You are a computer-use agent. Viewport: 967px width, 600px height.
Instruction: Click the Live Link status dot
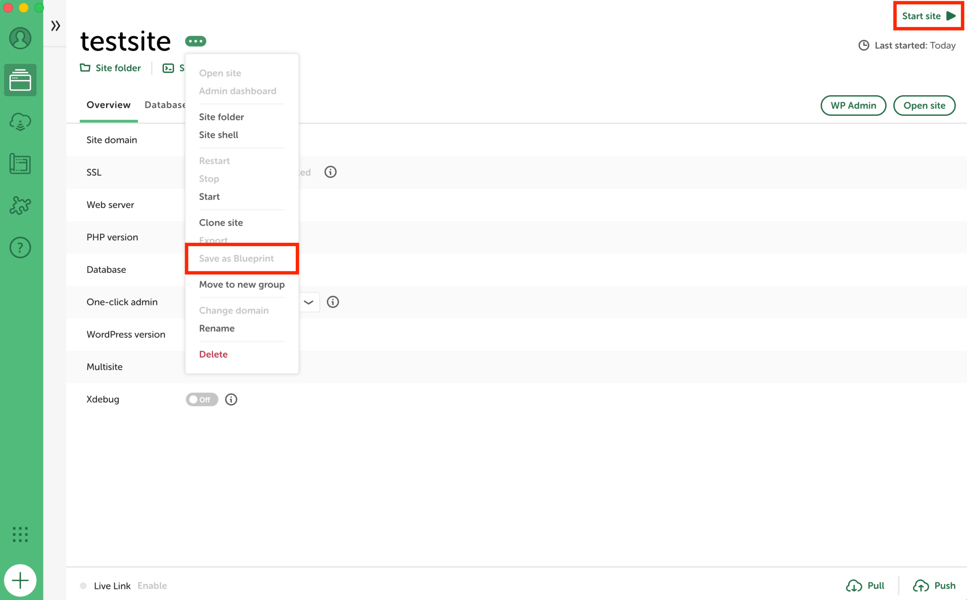click(x=83, y=586)
